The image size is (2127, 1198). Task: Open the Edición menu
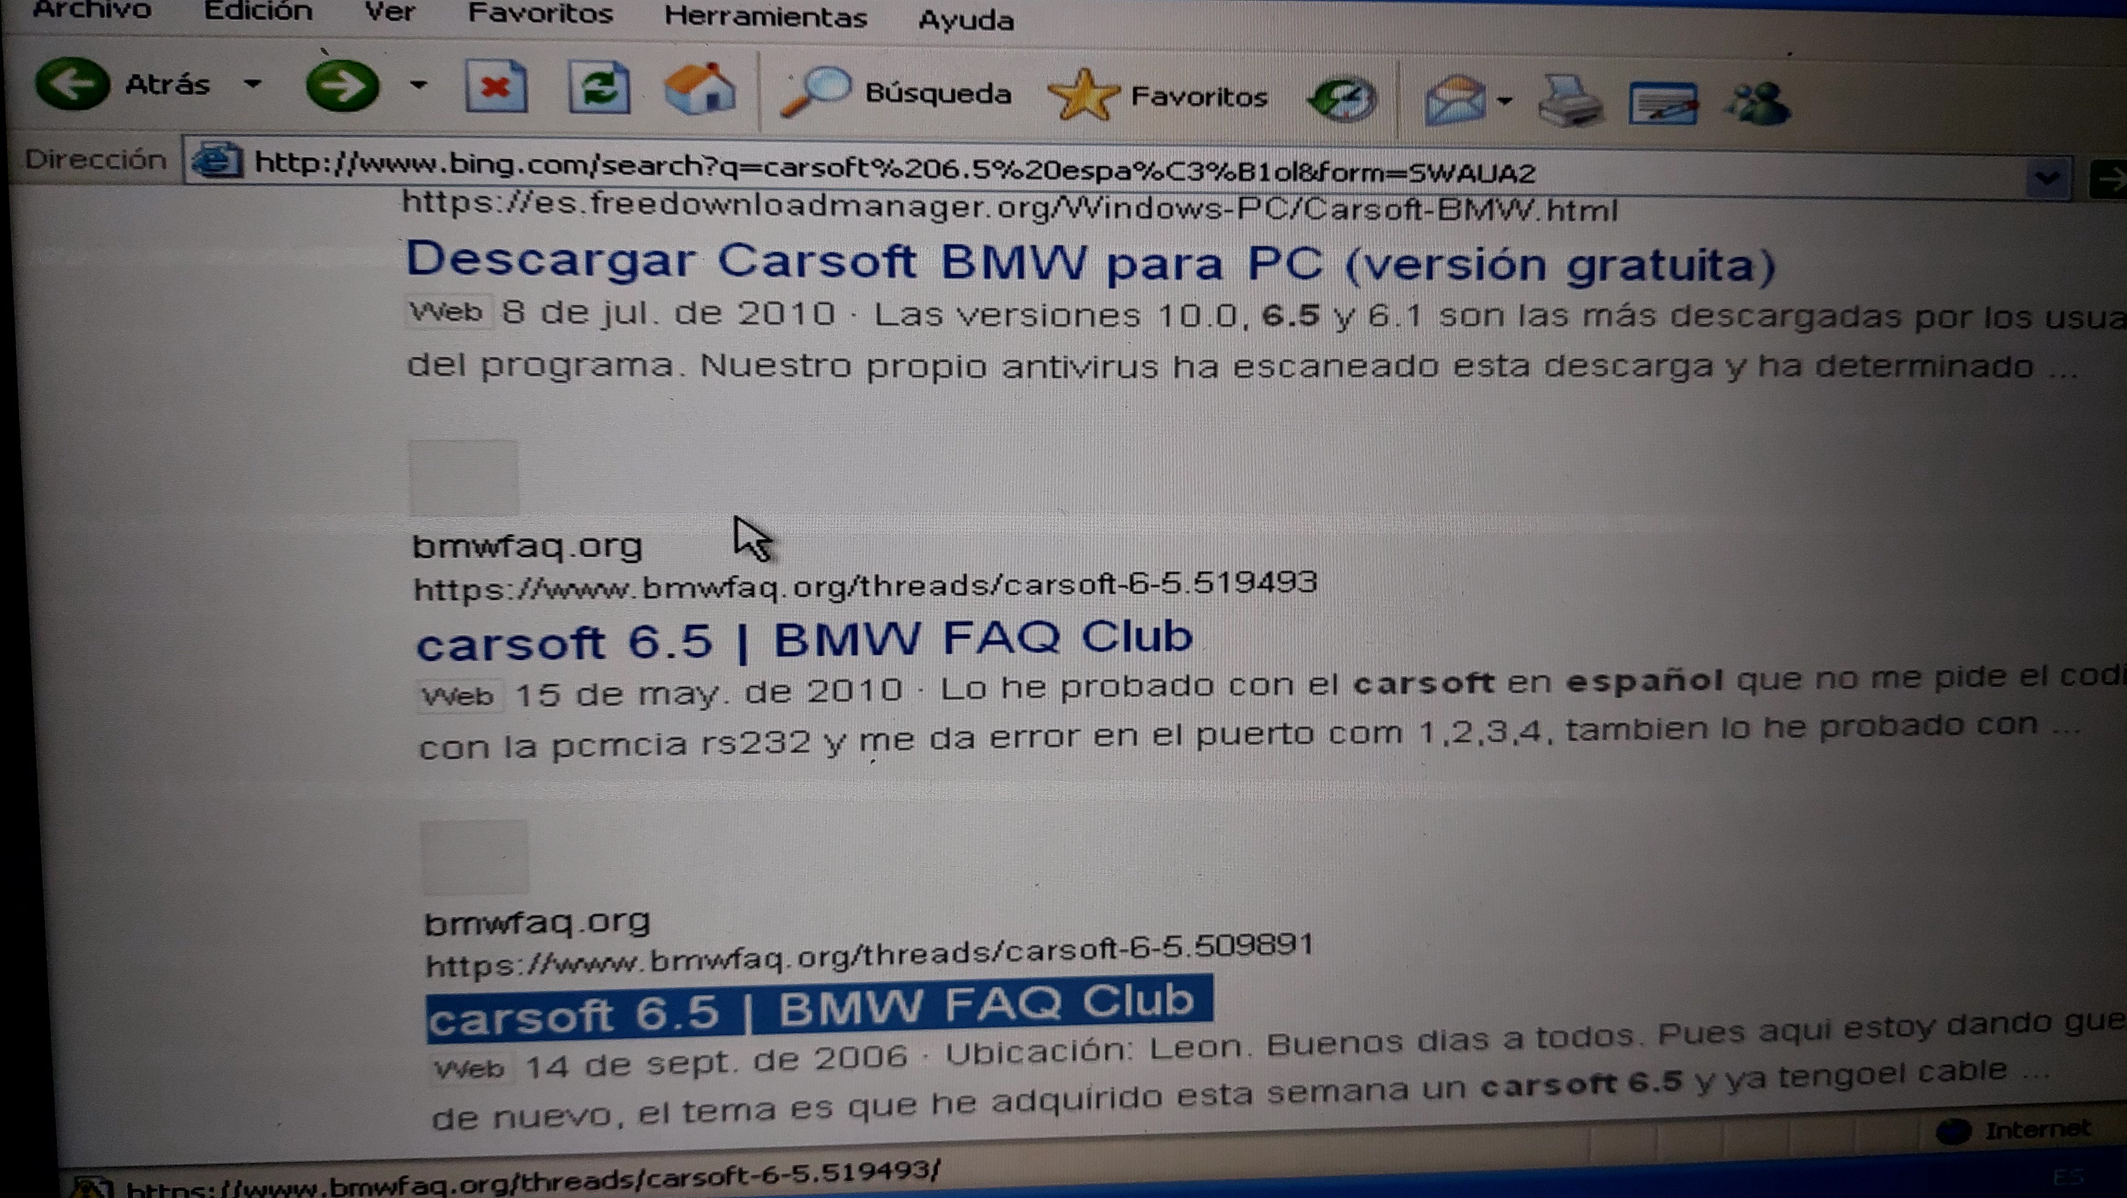click(258, 12)
